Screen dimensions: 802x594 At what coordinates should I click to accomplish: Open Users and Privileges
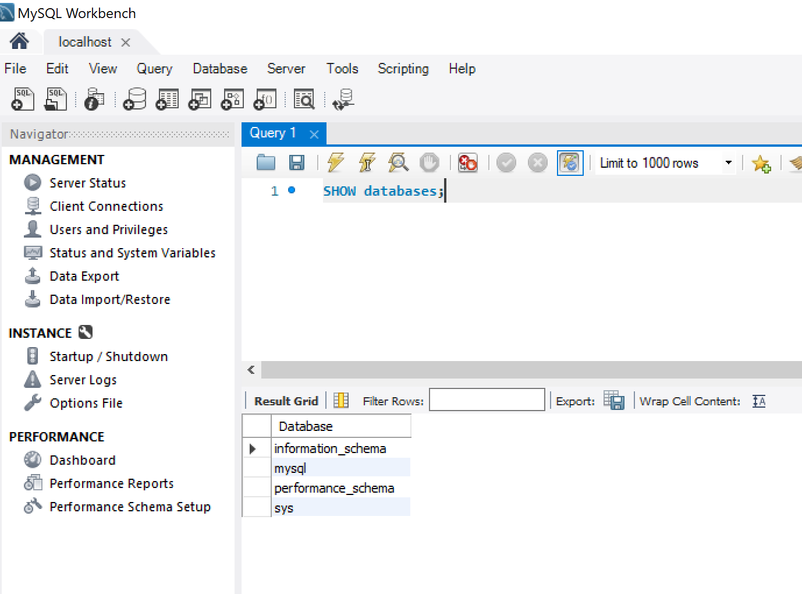109,229
